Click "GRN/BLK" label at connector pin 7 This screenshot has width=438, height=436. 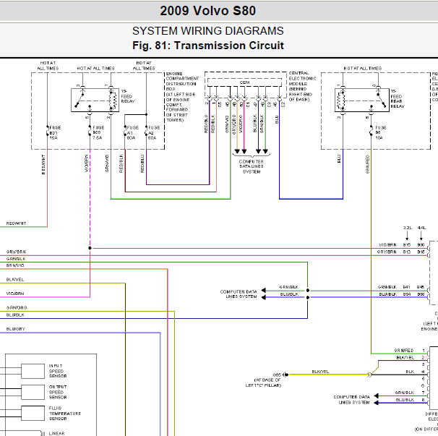(x=405, y=393)
